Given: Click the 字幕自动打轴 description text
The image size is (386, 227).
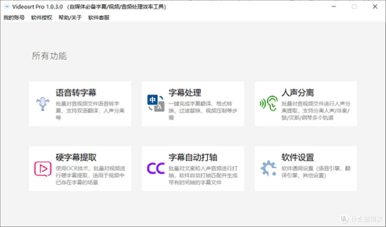Looking at the screenshot, I should tap(203, 175).
